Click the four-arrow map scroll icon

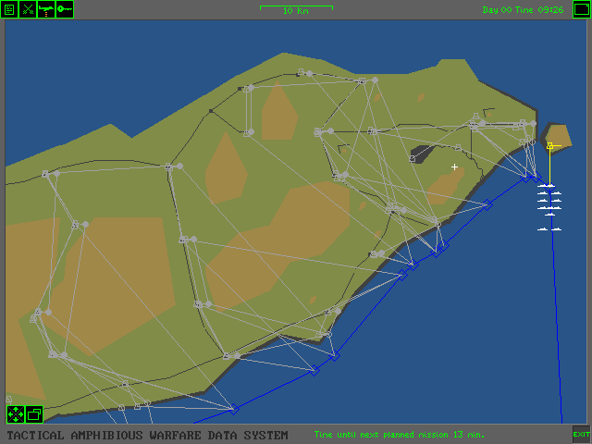coord(16,414)
